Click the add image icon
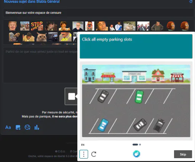Image resolution: width=195 pixels, height=162 pixels. pos(18,127)
